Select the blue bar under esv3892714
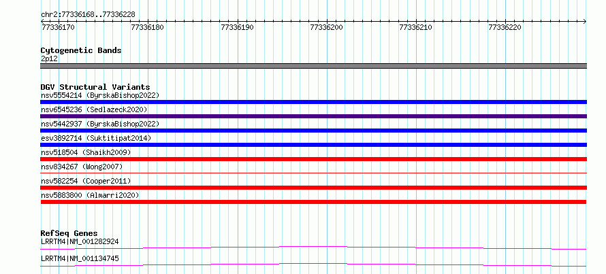The width and height of the screenshot is (606, 274). pos(313,145)
